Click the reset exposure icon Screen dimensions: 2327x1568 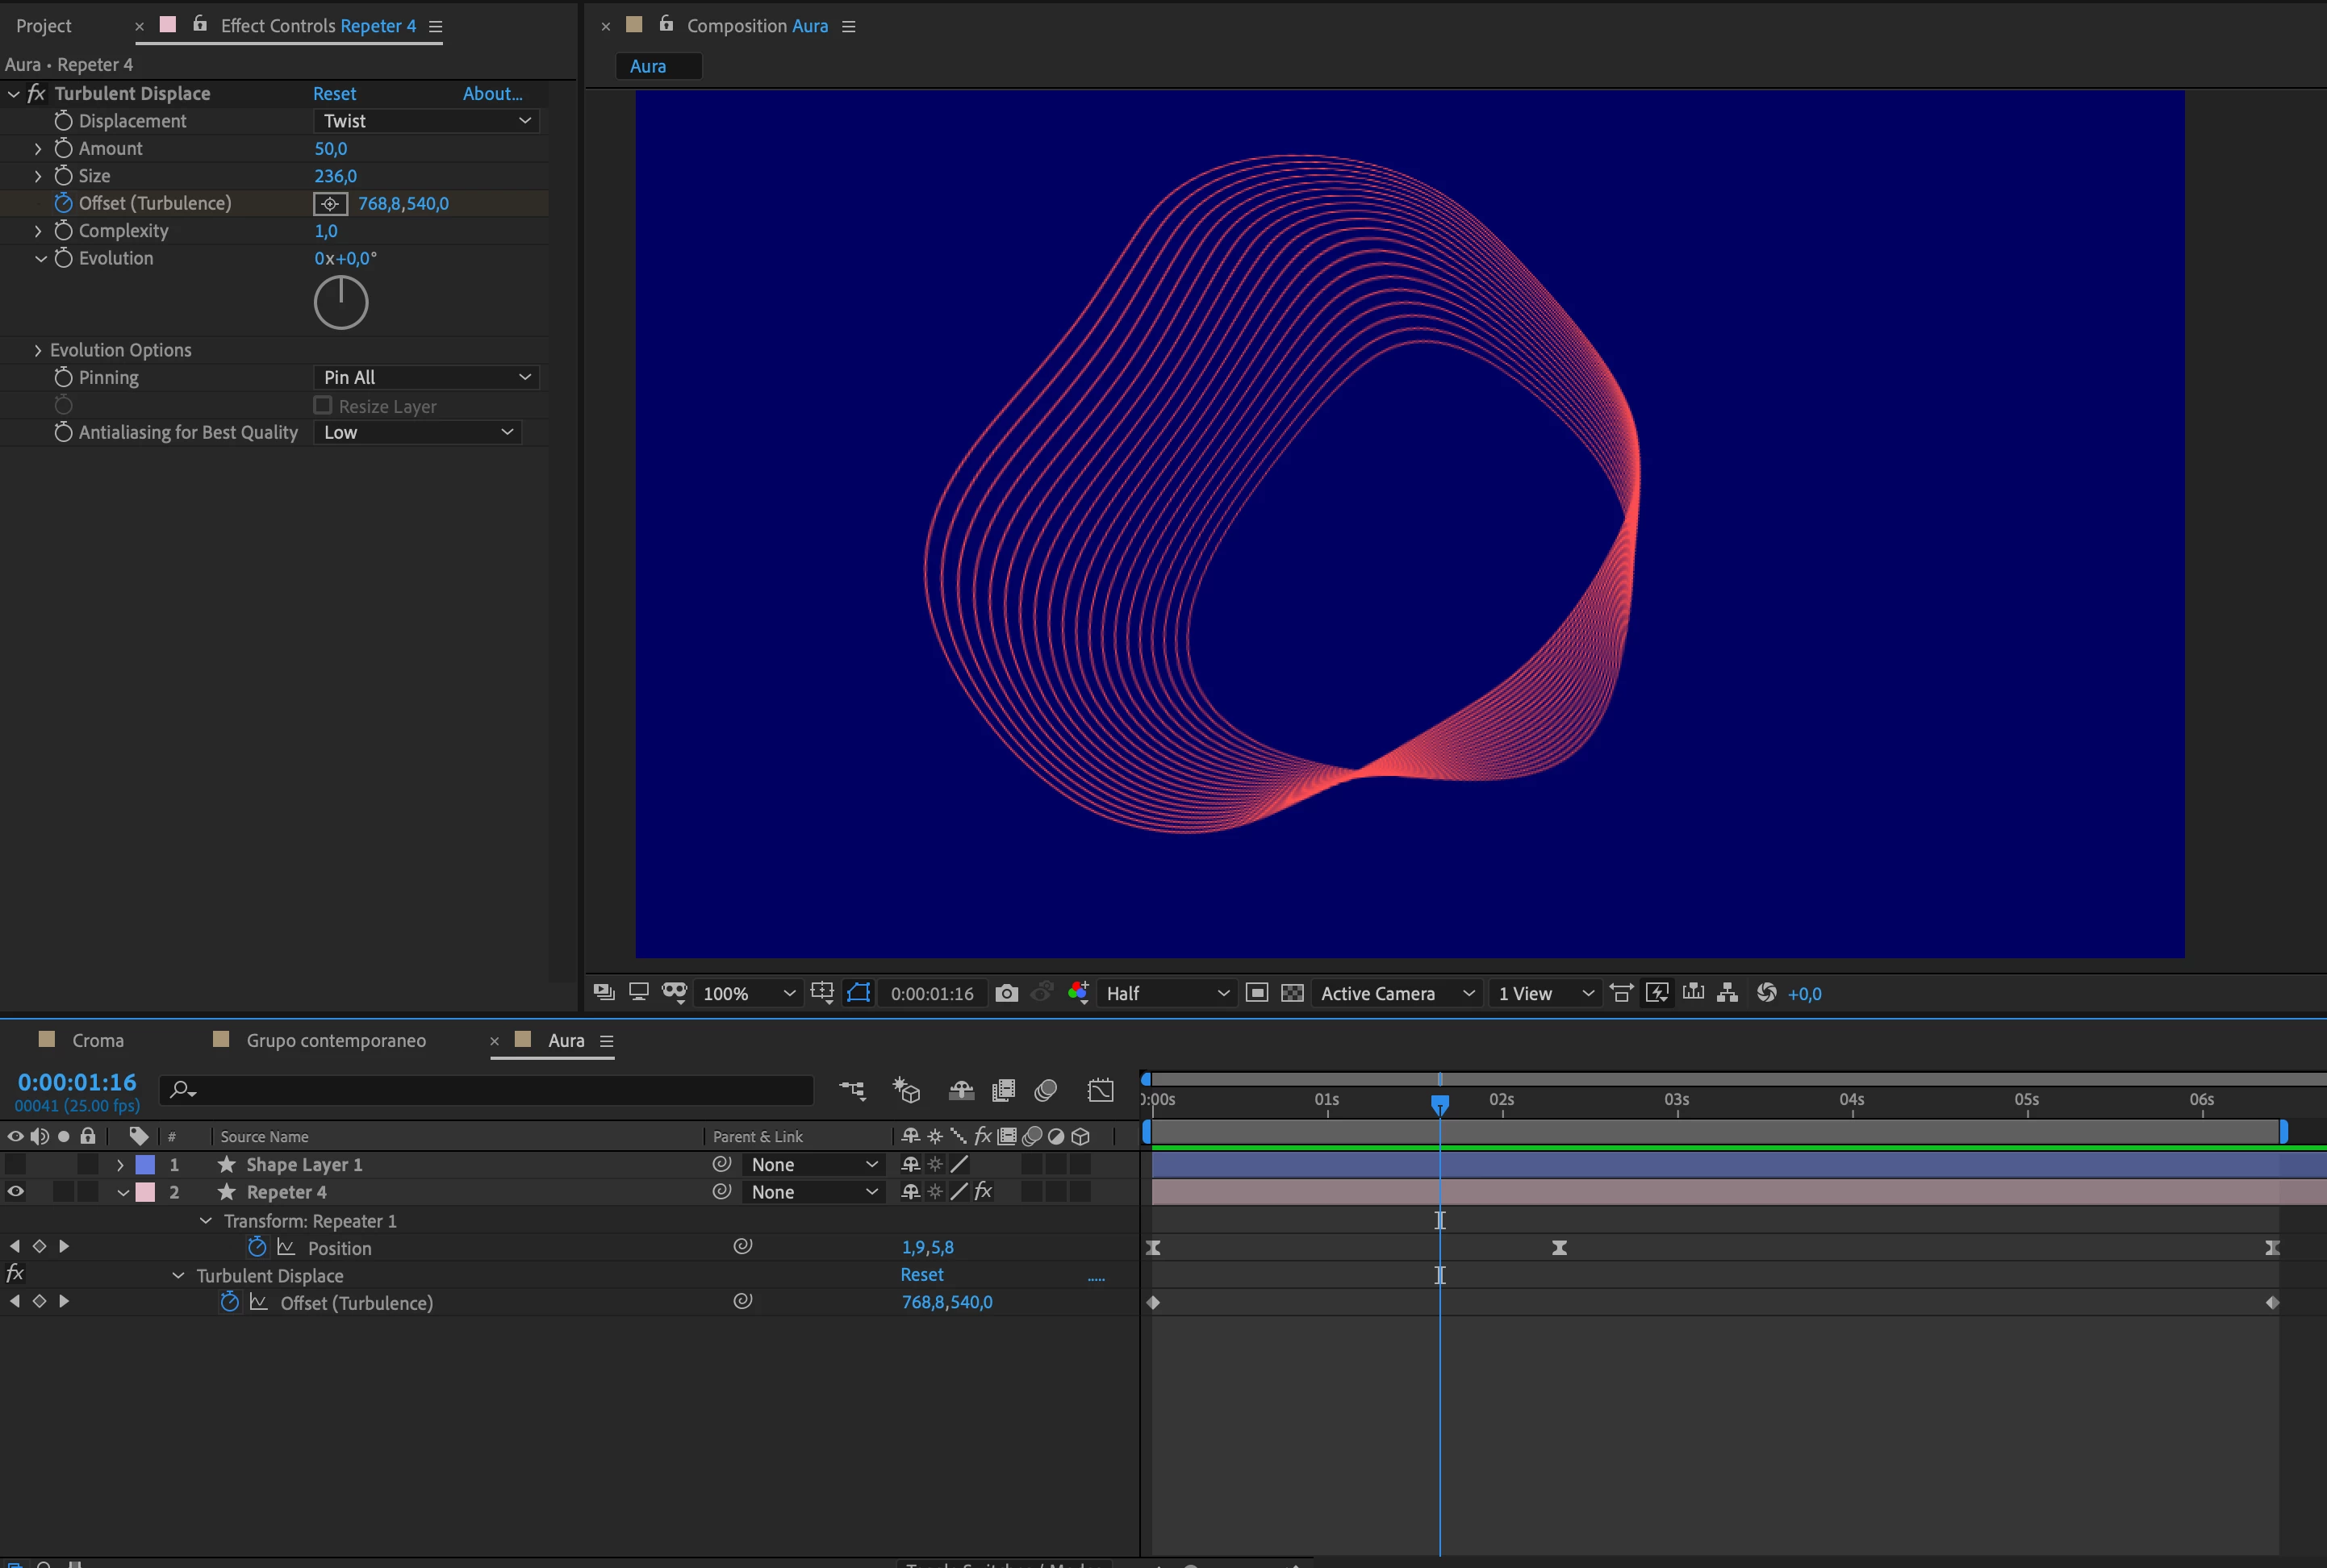tap(1767, 993)
